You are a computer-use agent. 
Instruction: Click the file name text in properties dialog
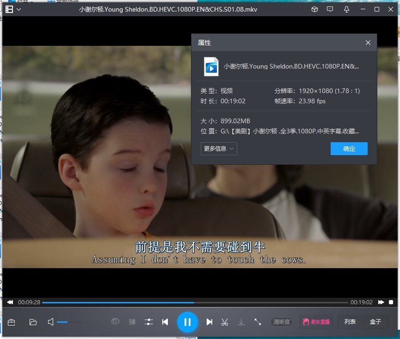coord(291,66)
